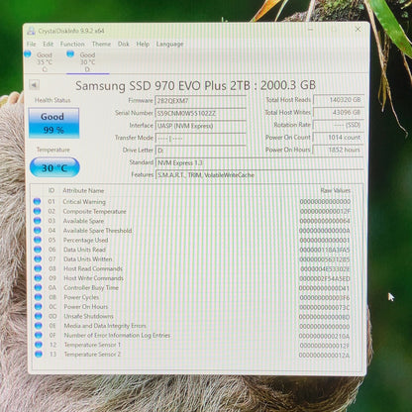Click the Interface field UASP (NVM Express)

click(x=200, y=126)
